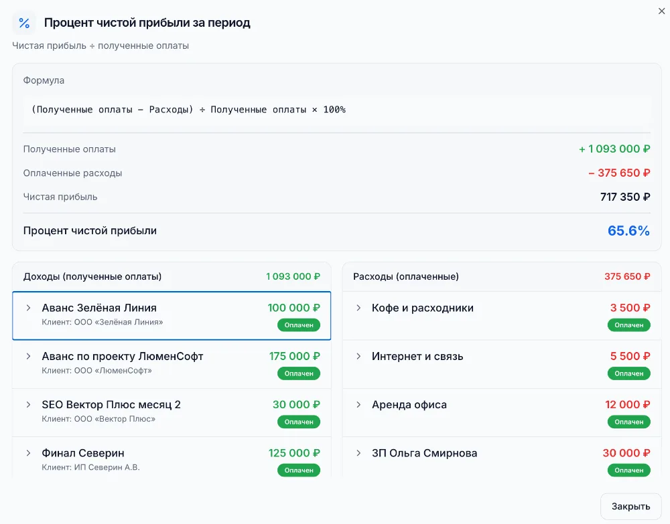The height and width of the screenshot is (524, 670).
Task: Click the 1 093 000 ₽ income column total
Action: coord(293,276)
